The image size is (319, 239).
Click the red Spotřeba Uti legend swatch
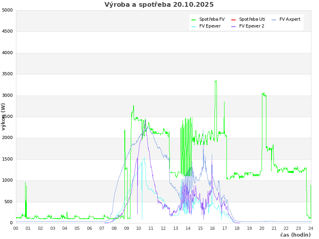point(234,20)
